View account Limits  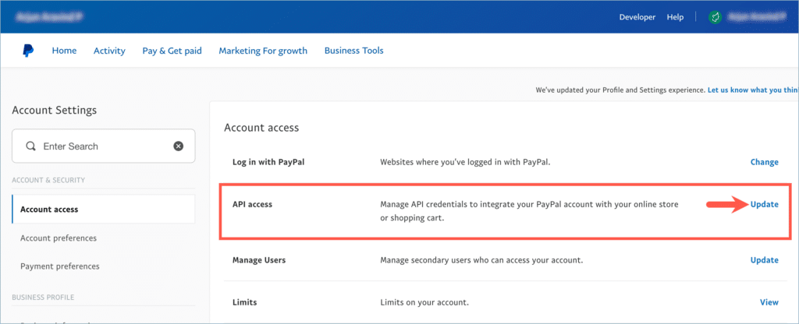pos(769,302)
